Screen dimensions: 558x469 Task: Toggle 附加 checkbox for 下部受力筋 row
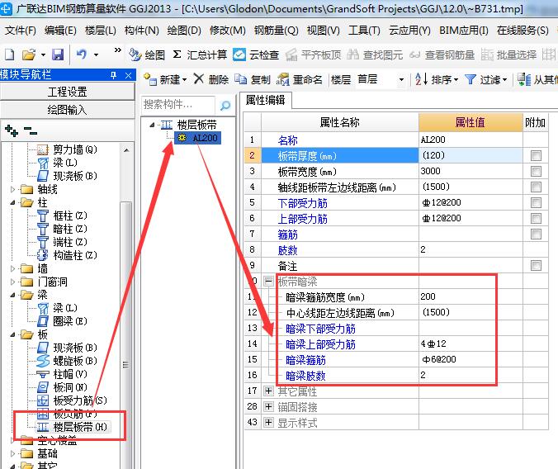point(536,202)
